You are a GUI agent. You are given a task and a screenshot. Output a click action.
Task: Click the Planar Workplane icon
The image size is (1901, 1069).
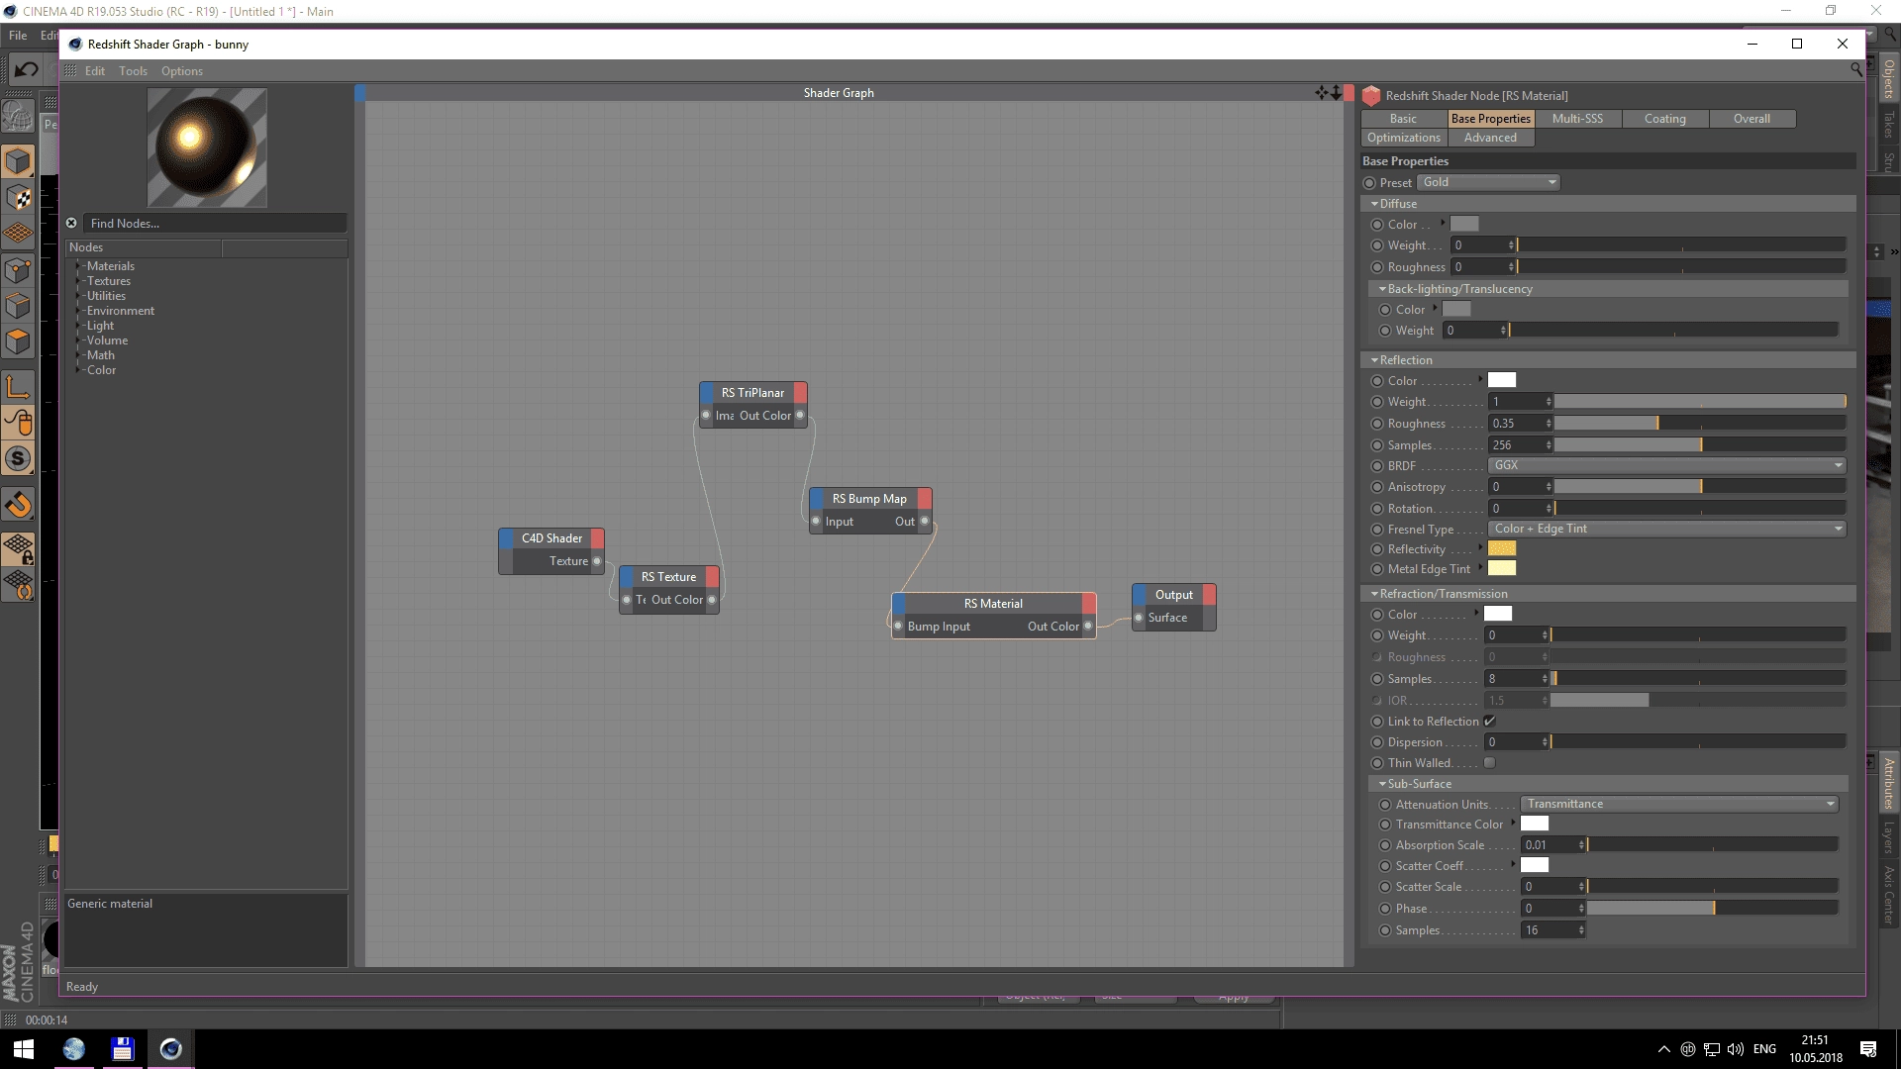[x=18, y=585]
